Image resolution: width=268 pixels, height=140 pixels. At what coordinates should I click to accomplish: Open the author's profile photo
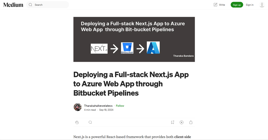point(78,107)
